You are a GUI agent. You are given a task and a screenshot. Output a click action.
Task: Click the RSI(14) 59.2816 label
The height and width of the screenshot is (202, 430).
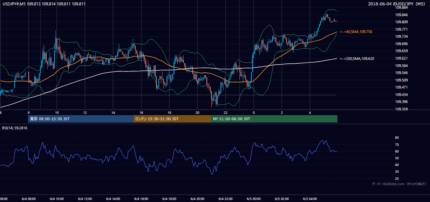point(15,128)
